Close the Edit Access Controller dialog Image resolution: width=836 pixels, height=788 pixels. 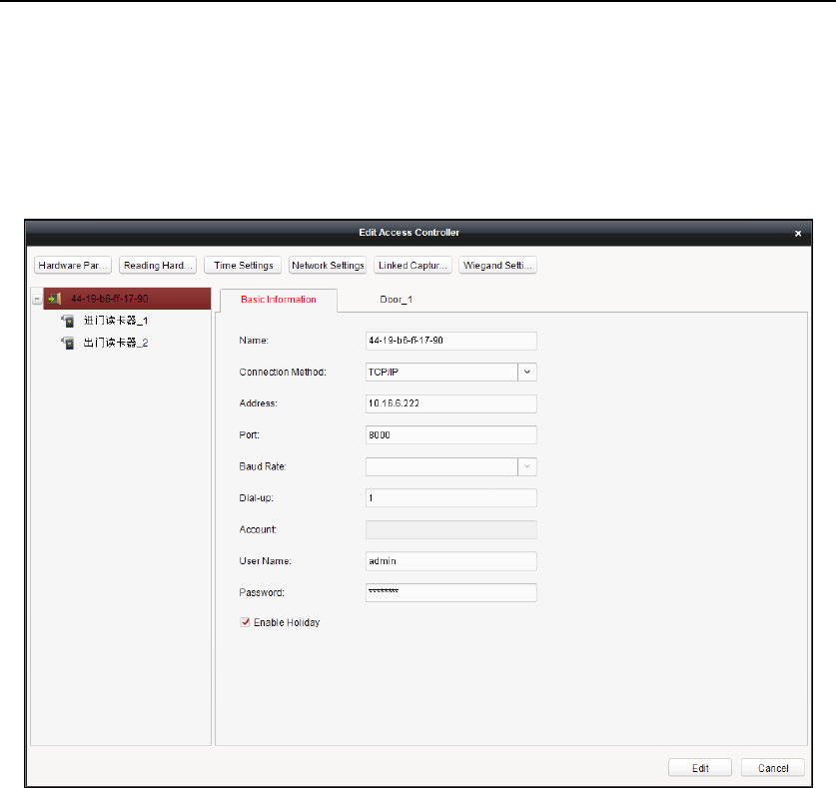point(798,234)
